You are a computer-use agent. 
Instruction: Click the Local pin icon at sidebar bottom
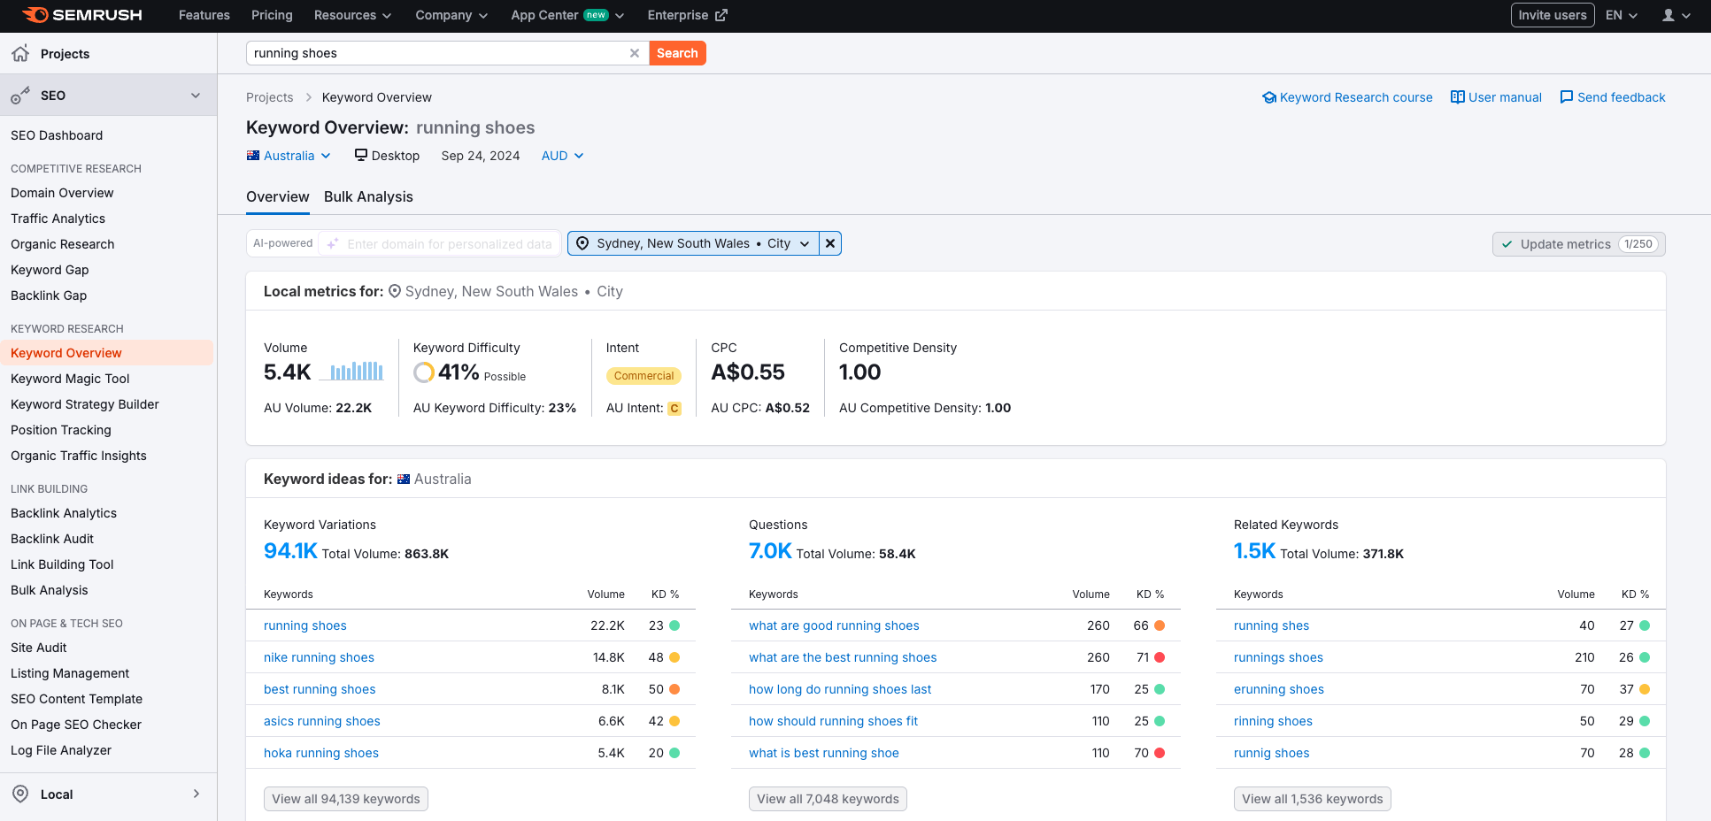(19, 794)
